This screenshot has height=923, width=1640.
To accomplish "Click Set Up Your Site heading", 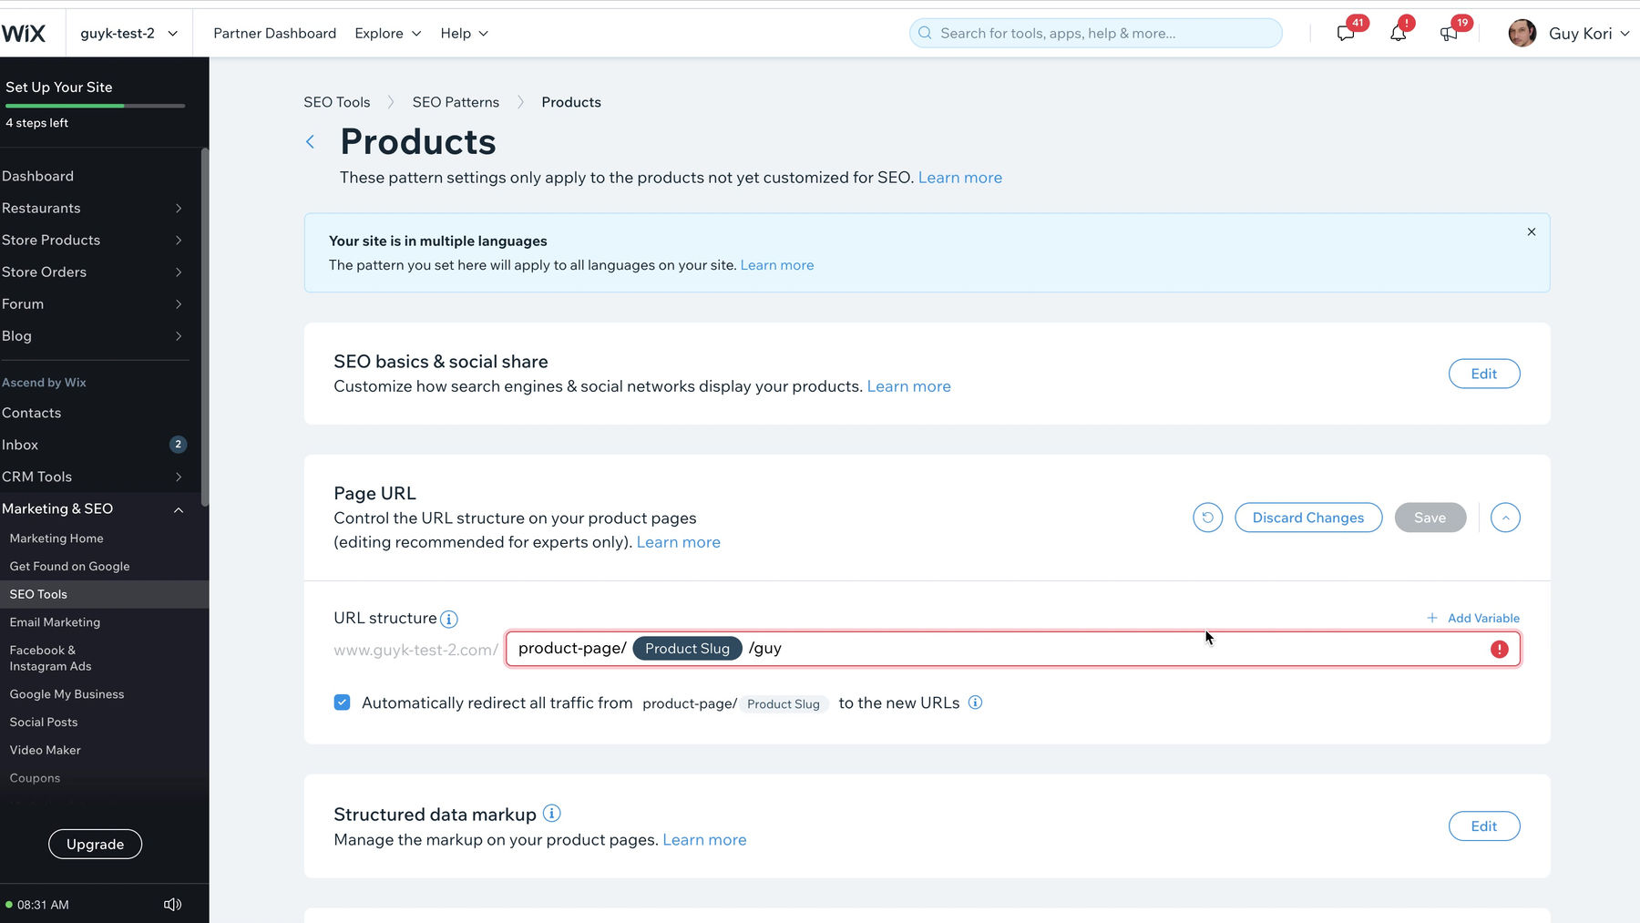I will pos(59,87).
